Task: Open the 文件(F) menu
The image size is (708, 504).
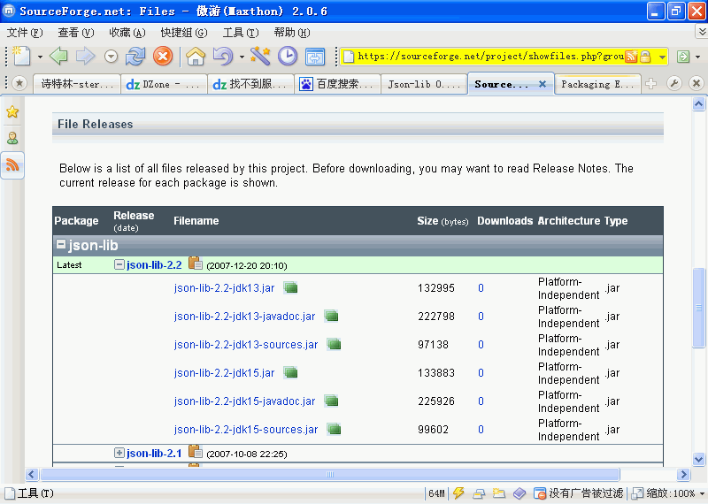Action: pyautogui.click(x=25, y=33)
